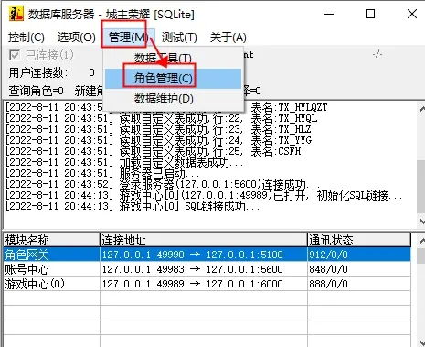The height and width of the screenshot is (347, 425).
Task: Maximize the 数据库服务器 window
Action: [x=370, y=14]
